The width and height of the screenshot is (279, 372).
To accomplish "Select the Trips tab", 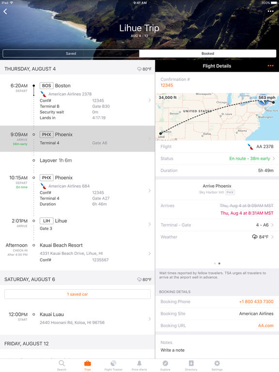I will [88, 365].
